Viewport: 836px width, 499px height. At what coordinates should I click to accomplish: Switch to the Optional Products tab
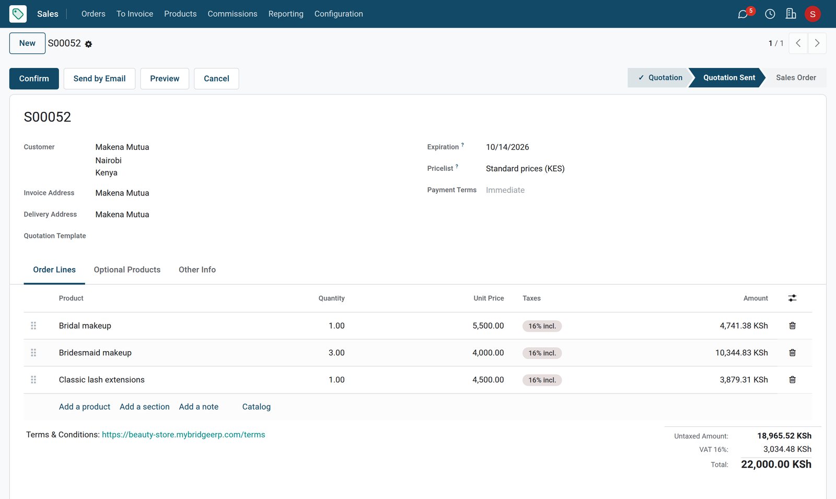coord(127,270)
